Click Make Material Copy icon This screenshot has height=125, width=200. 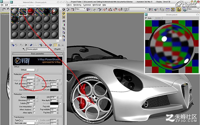pos(31,45)
